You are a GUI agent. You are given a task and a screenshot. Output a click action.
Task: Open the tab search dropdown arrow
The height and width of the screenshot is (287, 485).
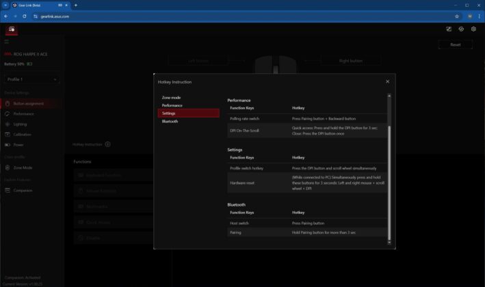tap(5, 5)
